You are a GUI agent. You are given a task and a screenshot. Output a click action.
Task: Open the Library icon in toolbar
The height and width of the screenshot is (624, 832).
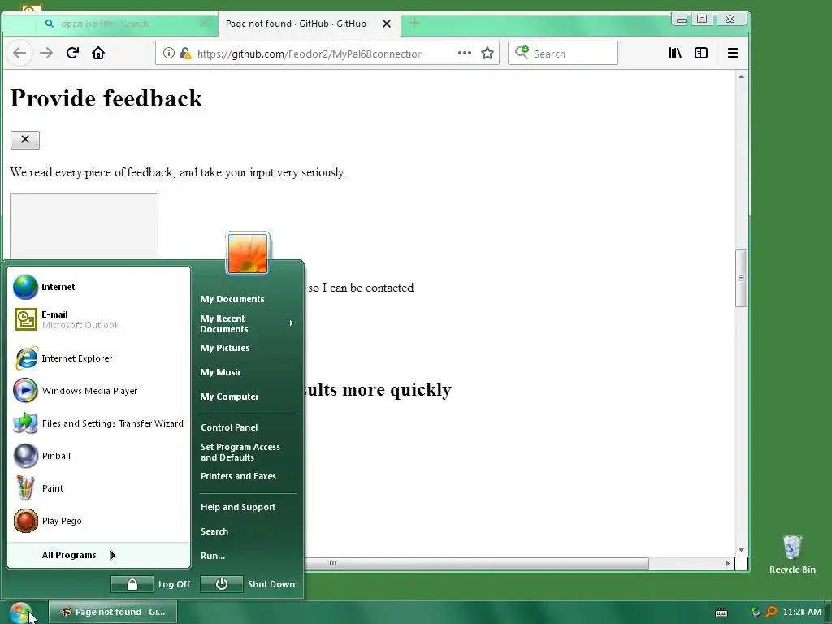click(675, 53)
